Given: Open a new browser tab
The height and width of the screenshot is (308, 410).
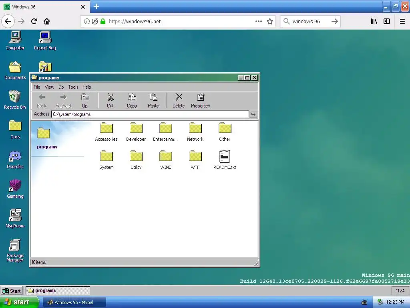Looking at the screenshot, I should tap(96, 6).
